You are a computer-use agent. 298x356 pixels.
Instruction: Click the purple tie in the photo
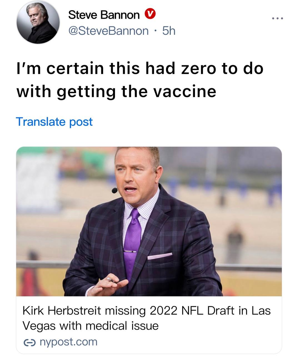tap(132, 242)
